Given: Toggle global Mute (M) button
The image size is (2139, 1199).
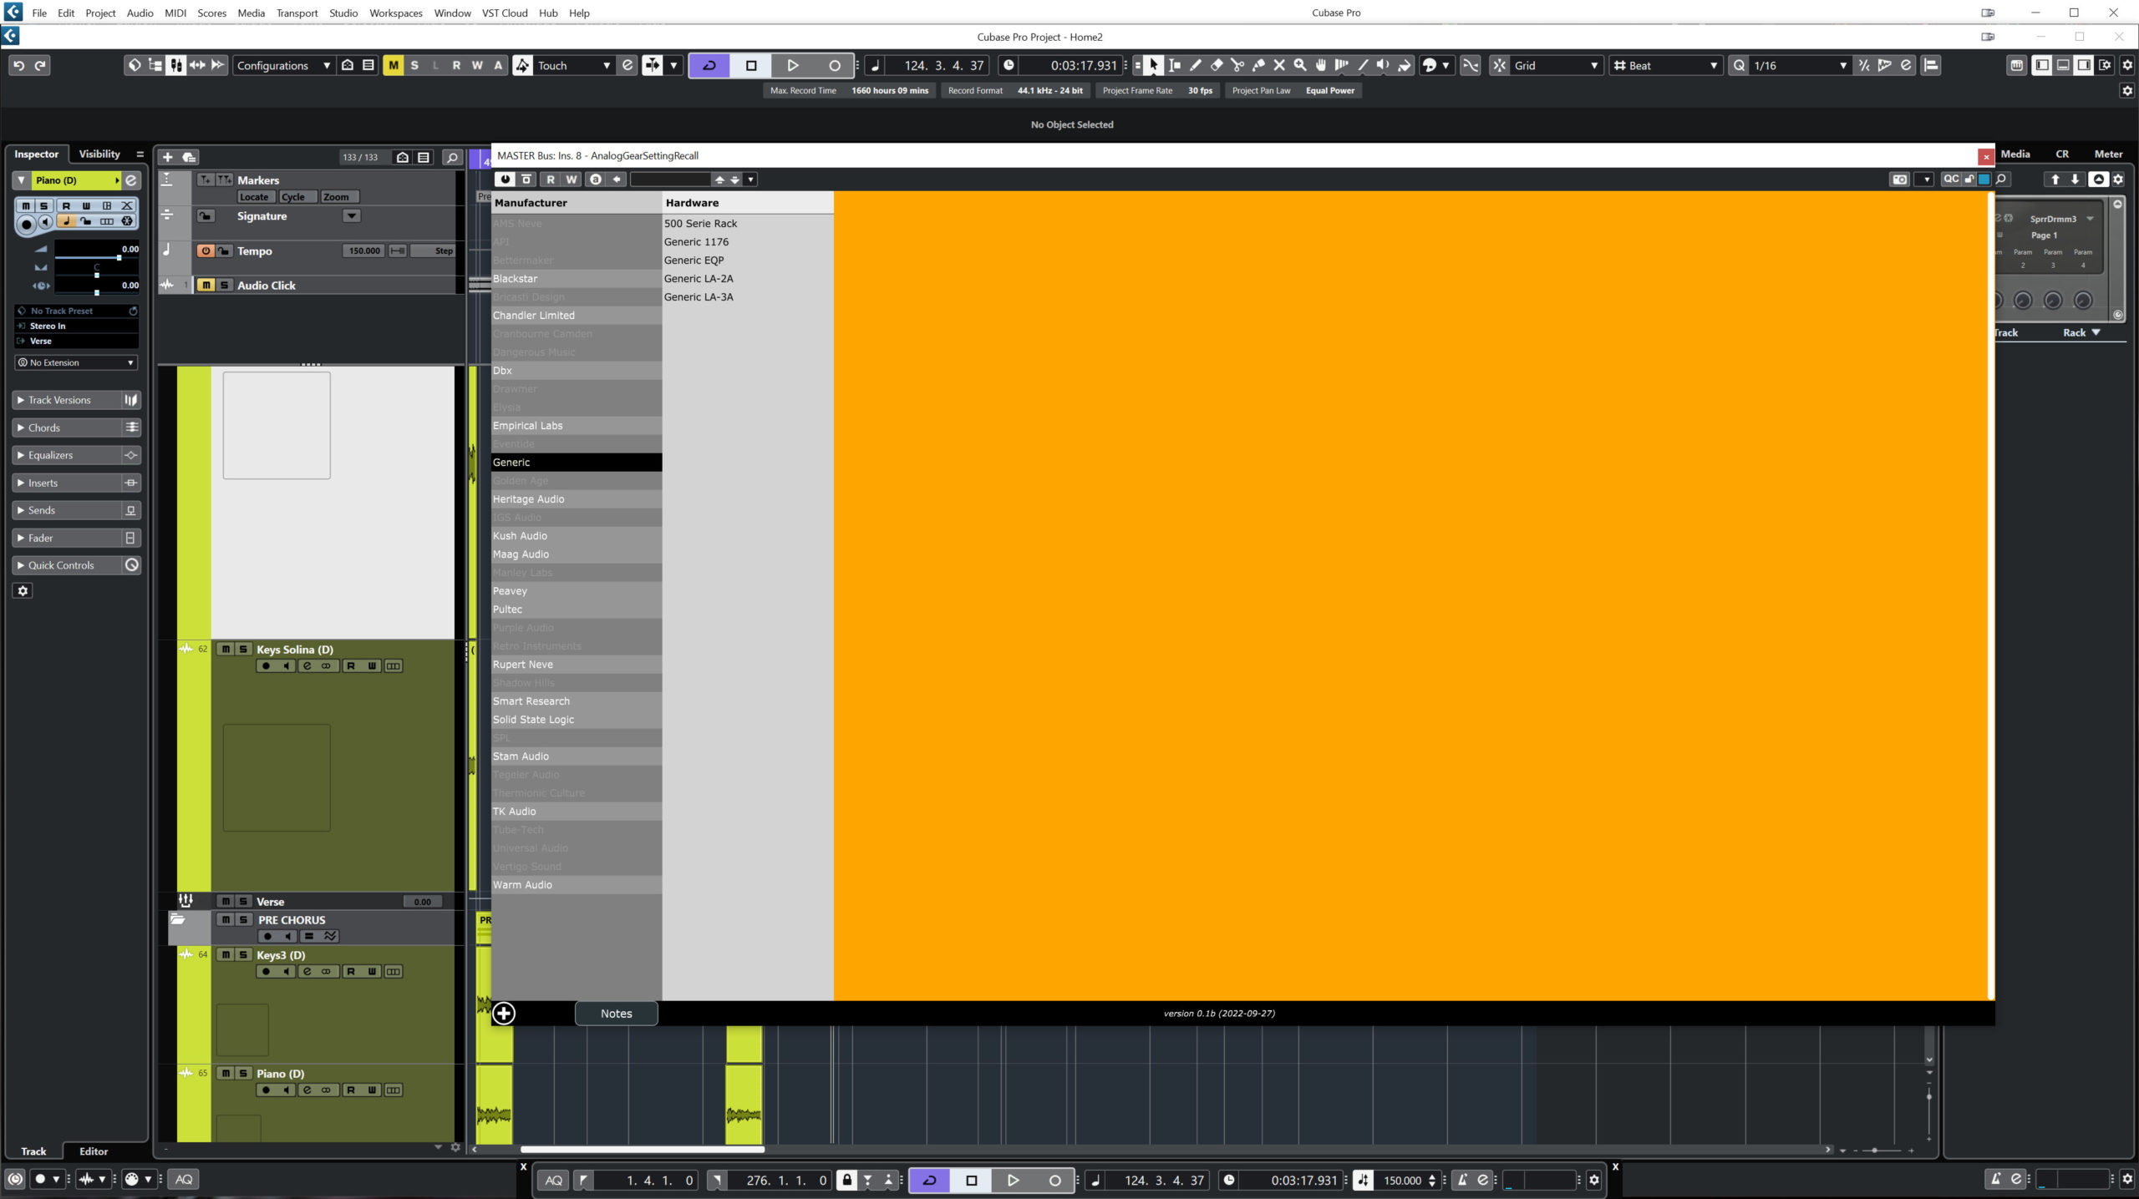Looking at the screenshot, I should 393,65.
